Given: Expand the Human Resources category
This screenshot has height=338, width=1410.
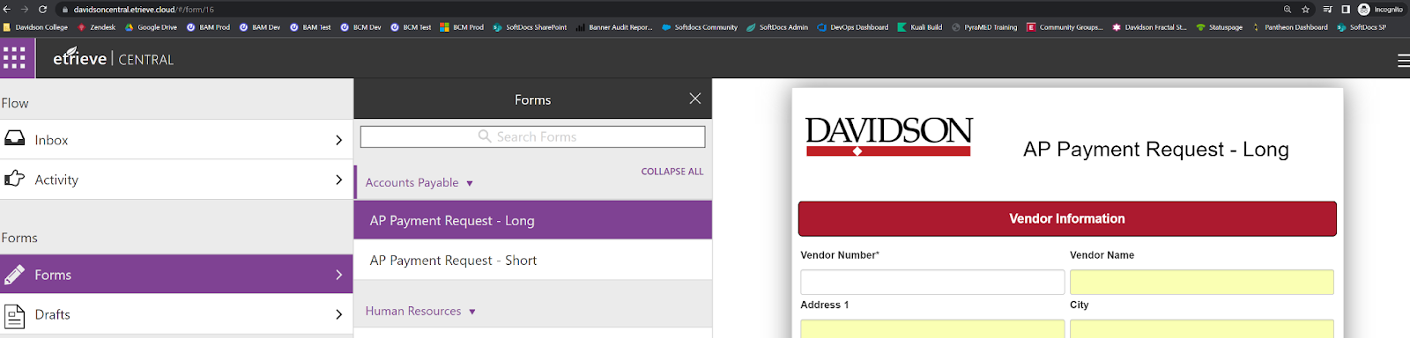Looking at the screenshot, I should click(x=420, y=311).
